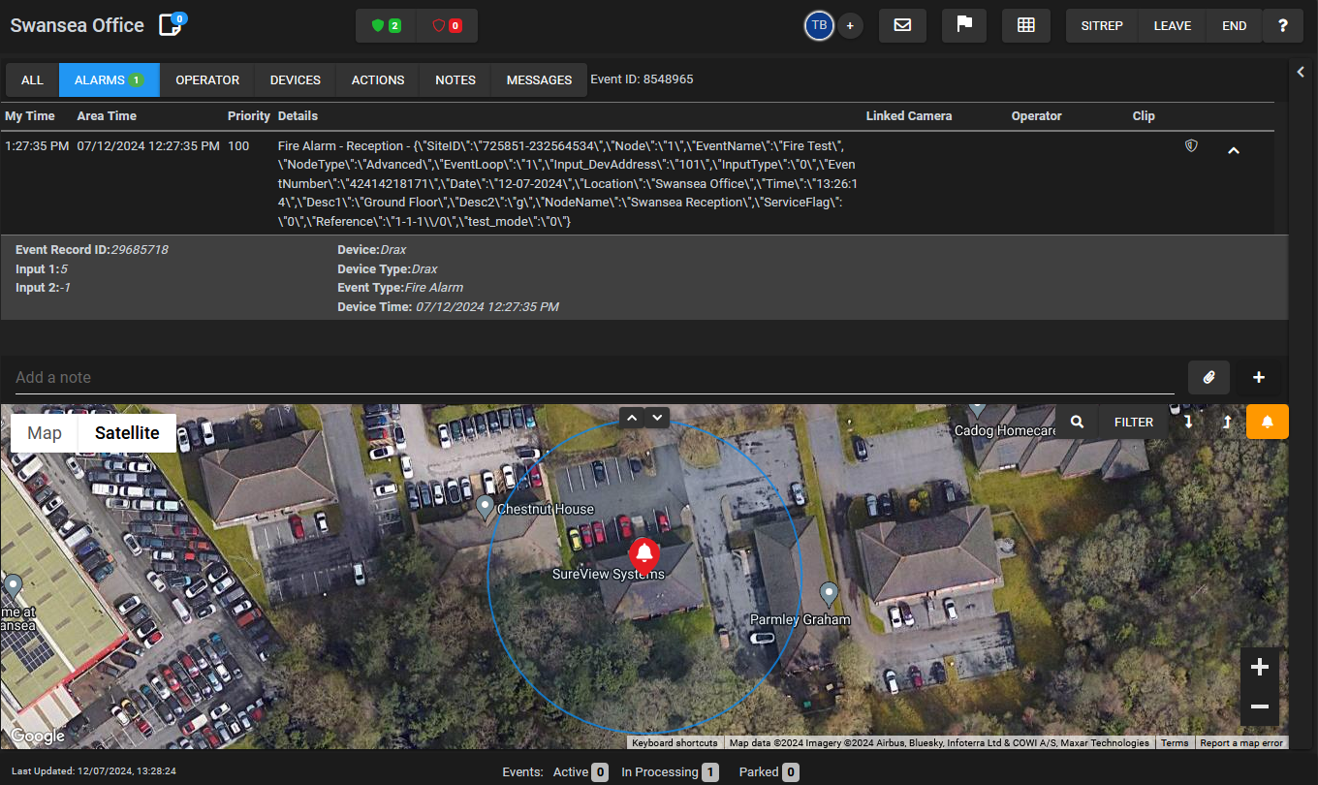Click the Last Updated timestamp
Viewport: 1318px width, 785px height.
coord(94,772)
